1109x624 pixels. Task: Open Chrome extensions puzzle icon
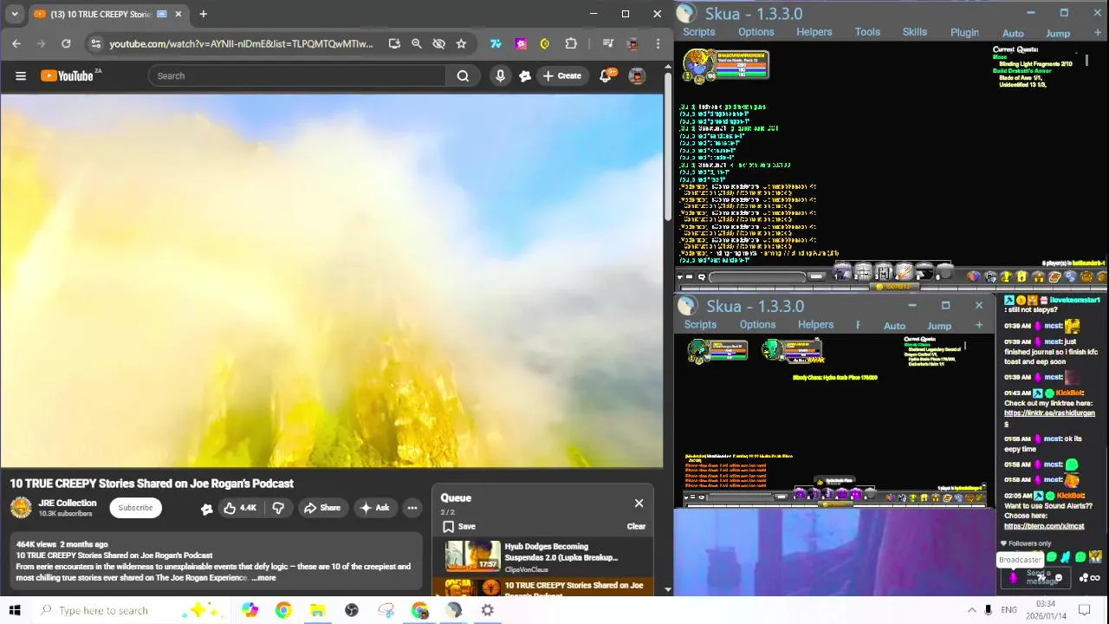571,43
